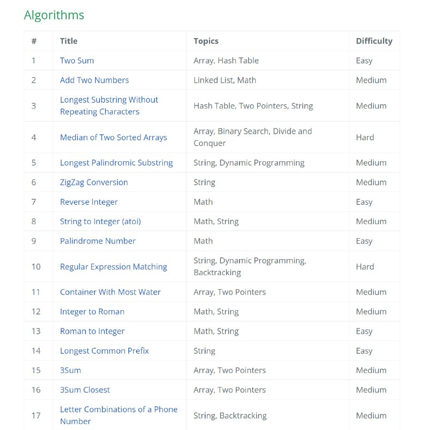Open Longest Palindromic Substring link
This screenshot has width=427, height=430.
click(116, 163)
